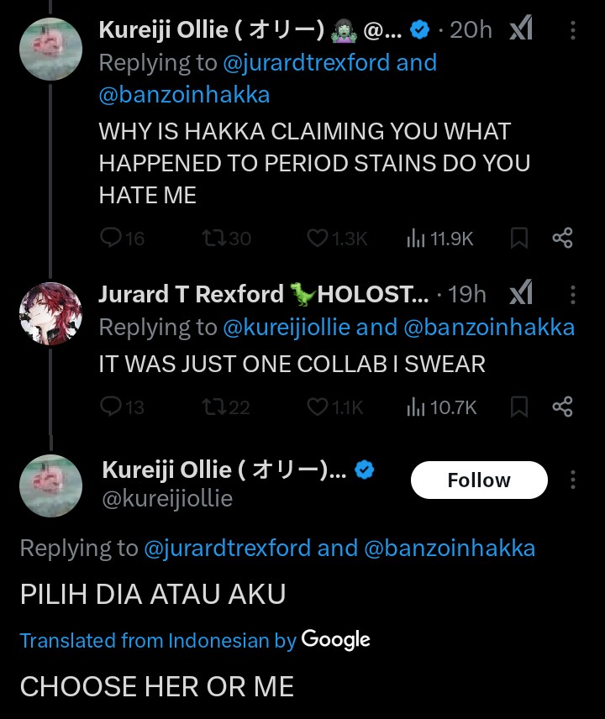Follow Kureiji Ollie
Viewport: 605px width, 719px height.
click(x=479, y=480)
